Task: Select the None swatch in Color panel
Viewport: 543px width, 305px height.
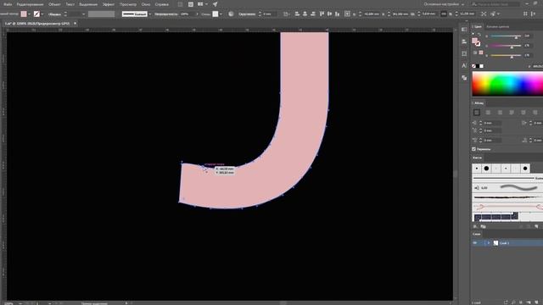Action: [x=473, y=66]
